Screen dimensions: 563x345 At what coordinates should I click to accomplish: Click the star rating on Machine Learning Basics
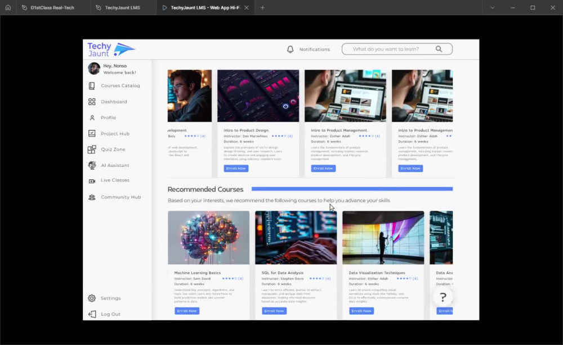(233, 278)
